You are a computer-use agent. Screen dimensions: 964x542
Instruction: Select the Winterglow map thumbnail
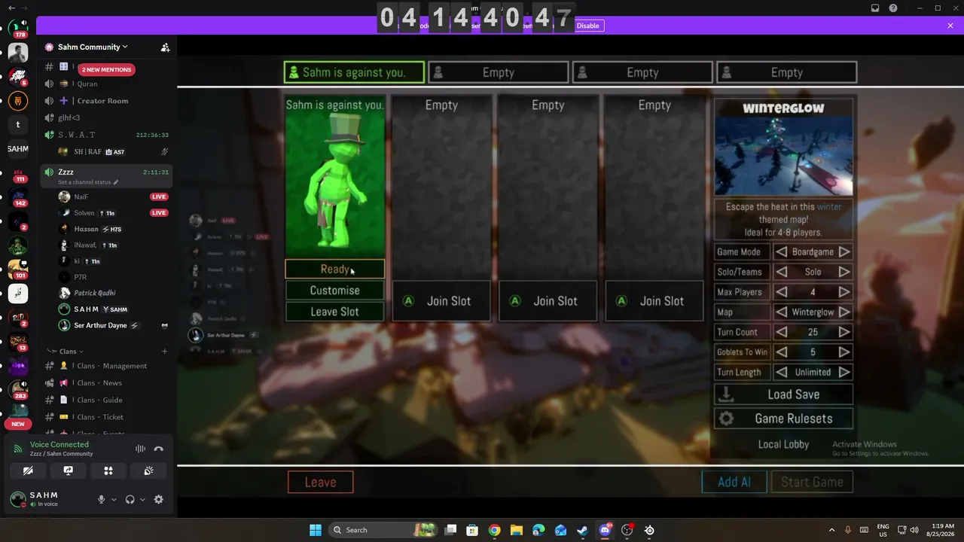pyautogui.click(x=783, y=157)
